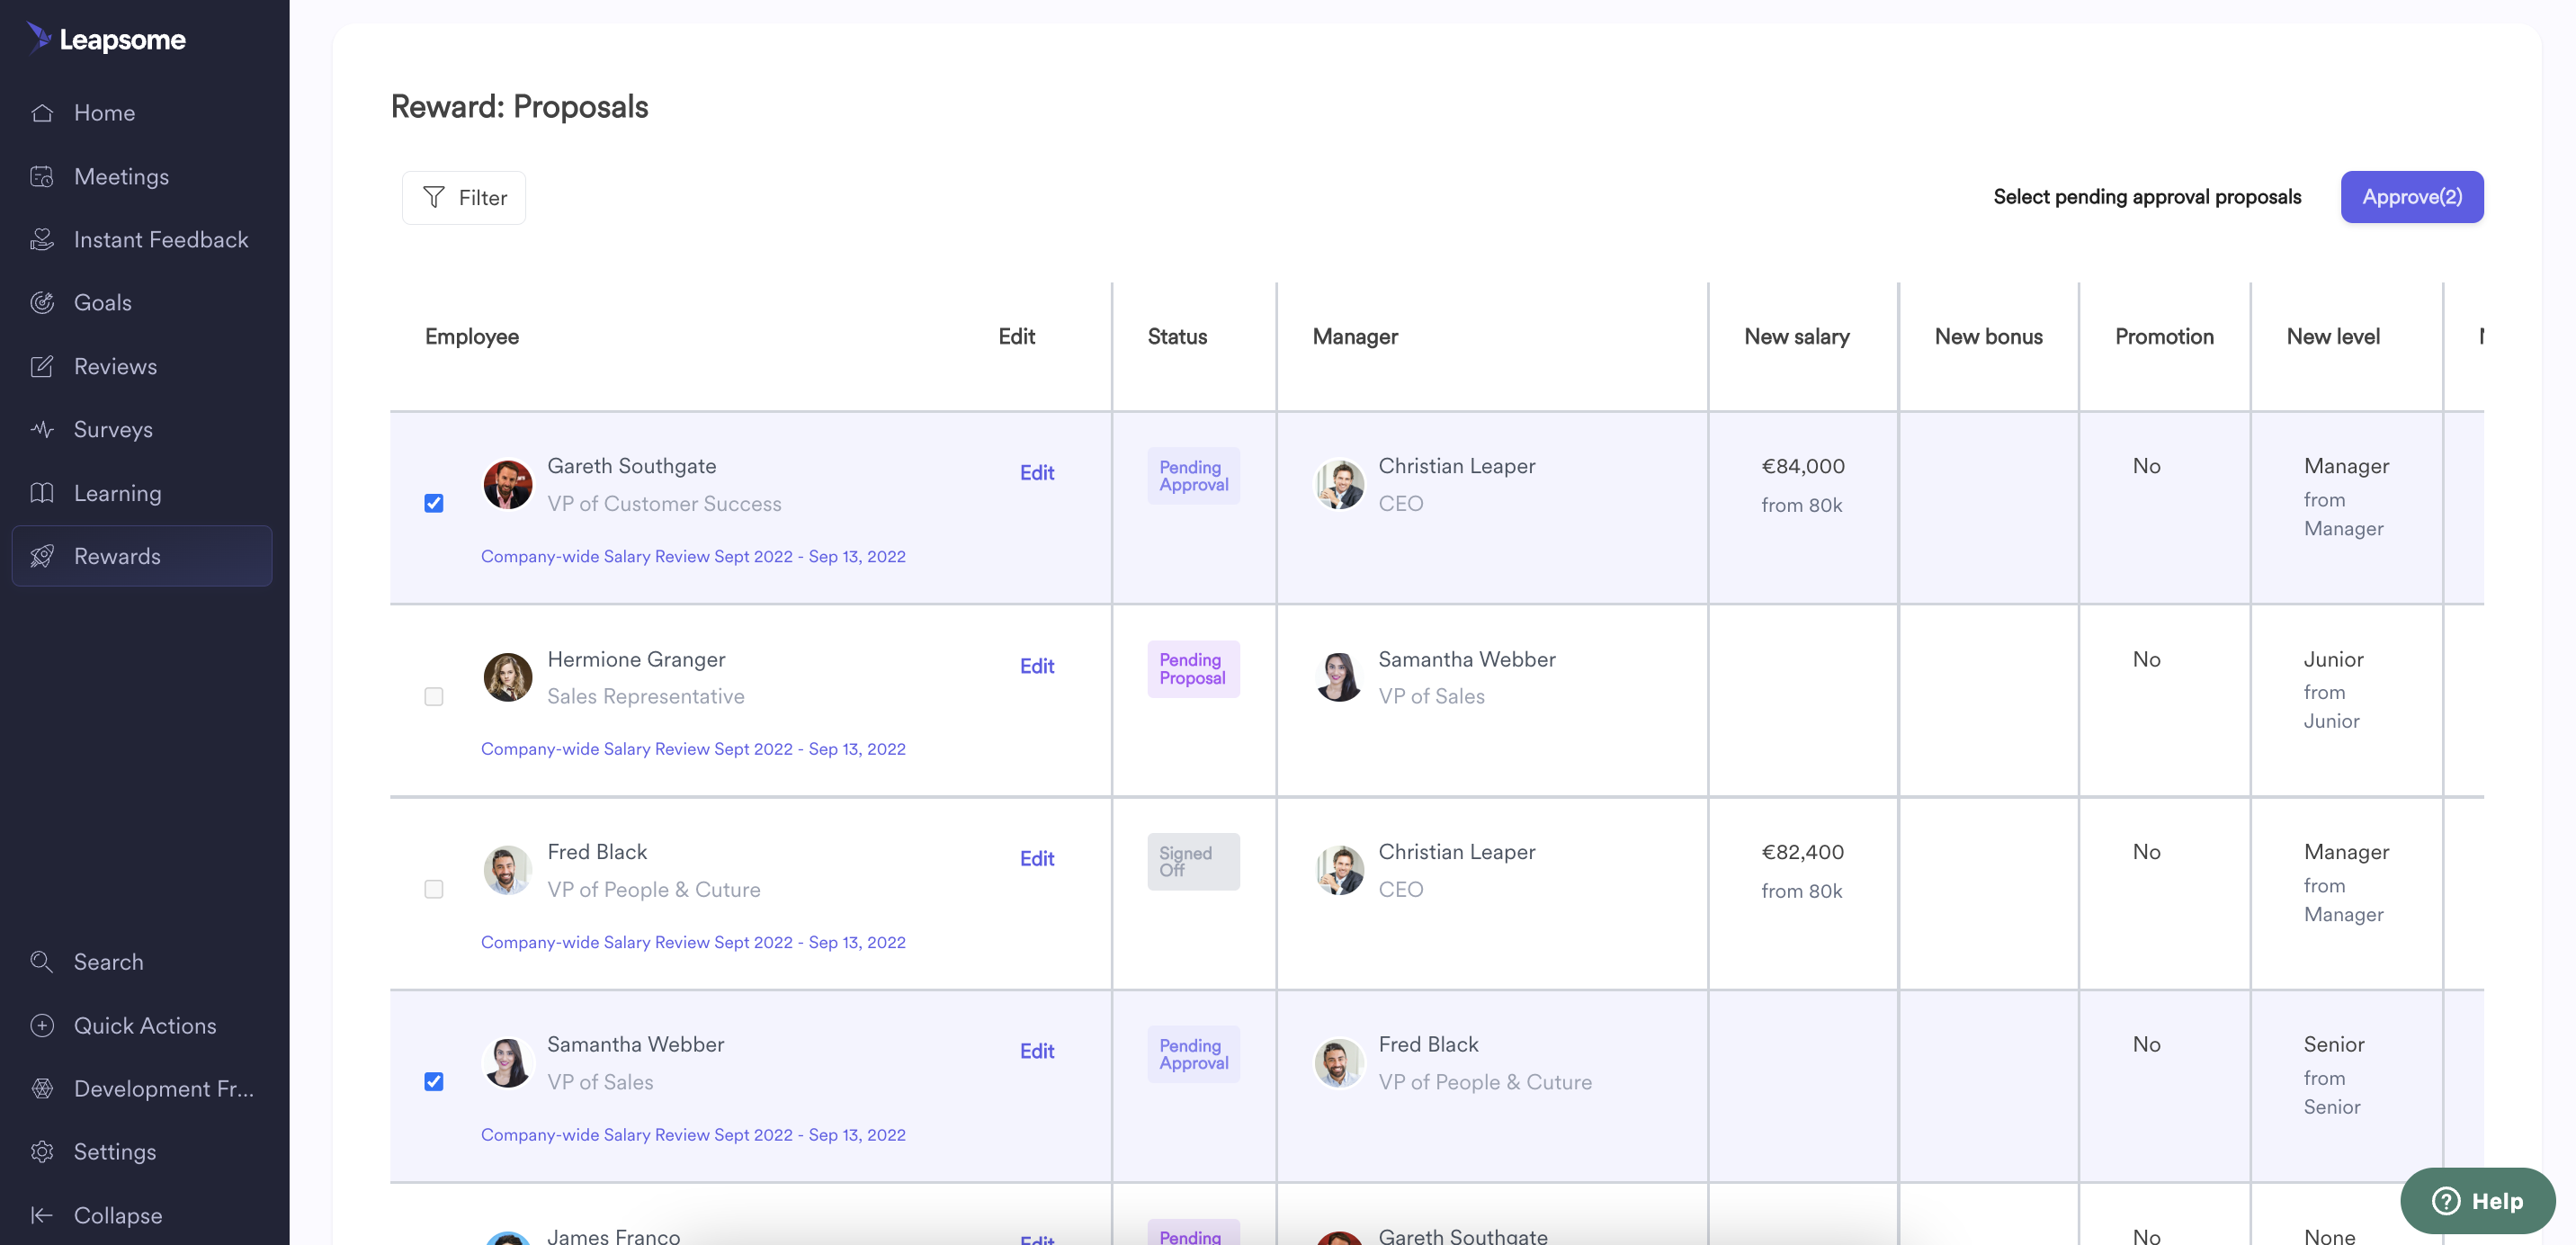Viewport: 2576px width, 1245px height.
Task: Click the New level column header
Action: click(x=2333, y=337)
